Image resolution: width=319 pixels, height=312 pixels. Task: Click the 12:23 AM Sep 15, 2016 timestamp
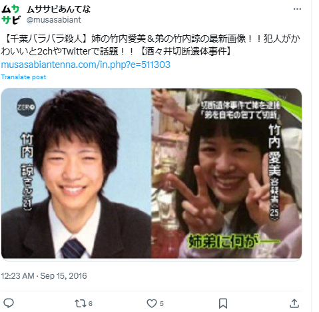(44, 276)
